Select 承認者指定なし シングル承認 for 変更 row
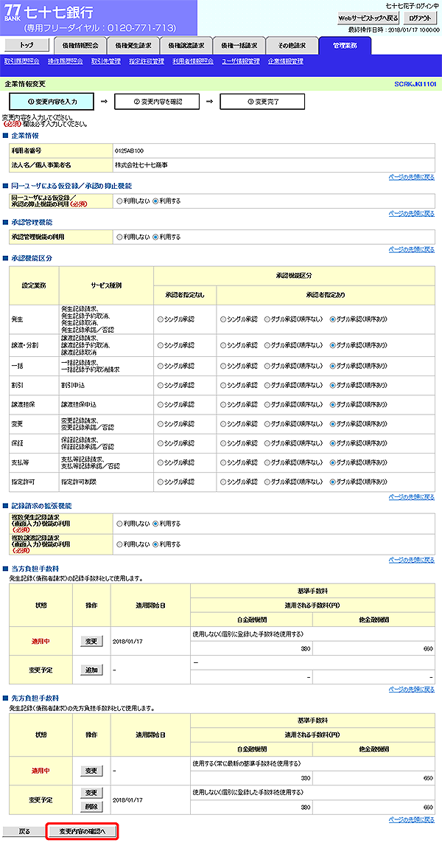Viewport: 442px width, 843px height. (160, 424)
